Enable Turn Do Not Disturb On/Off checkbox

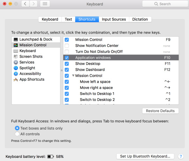click(66, 52)
